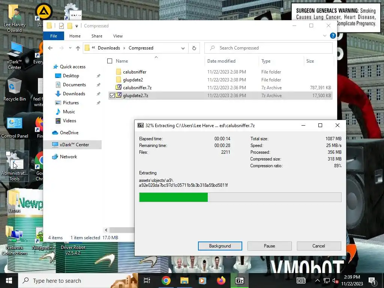Open Music in navigation pane
This screenshot has width=384, height=288.
[x=69, y=112]
